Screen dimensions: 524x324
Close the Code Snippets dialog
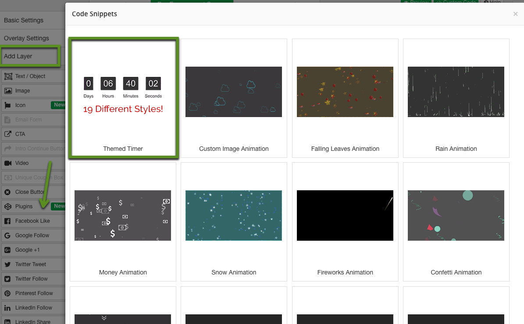[515, 14]
